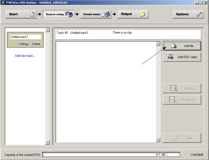Click track list scrollbar up arrow
Screen dimensions: 209x160
click(x=48, y=30)
